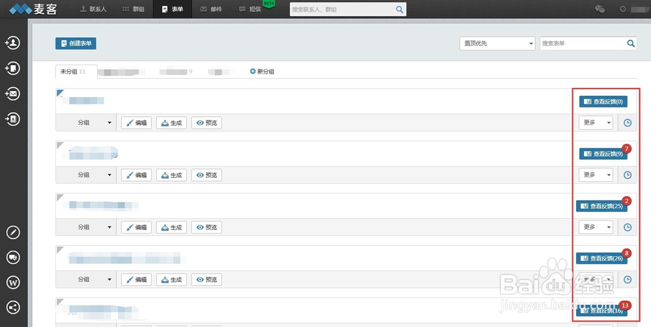Click 编辑 on 查看反馈(25) form
The height and width of the screenshot is (327, 651).
tap(136, 227)
